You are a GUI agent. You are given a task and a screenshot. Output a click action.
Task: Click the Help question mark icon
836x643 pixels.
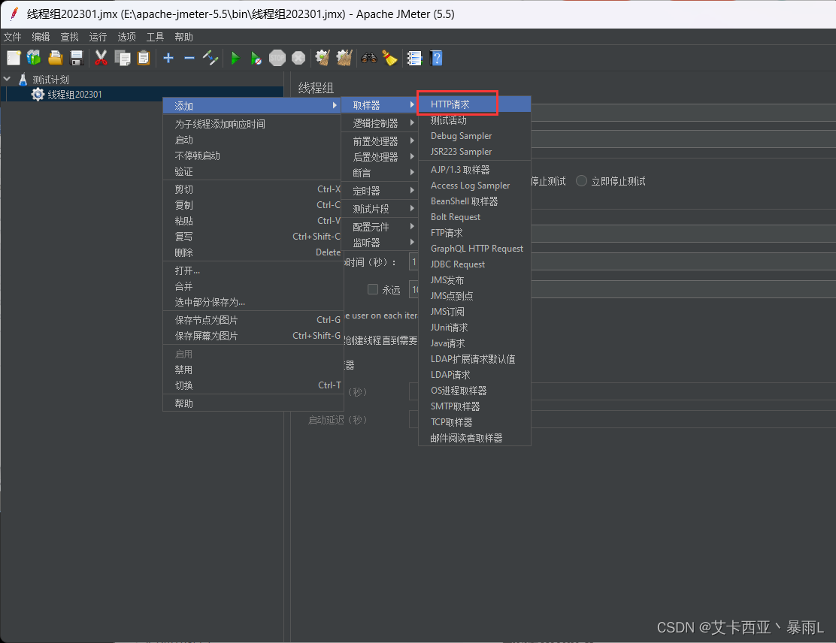click(x=436, y=58)
